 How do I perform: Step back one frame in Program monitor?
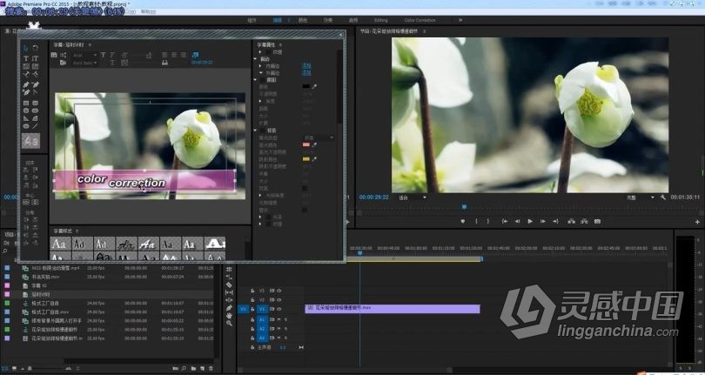tap(518, 221)
